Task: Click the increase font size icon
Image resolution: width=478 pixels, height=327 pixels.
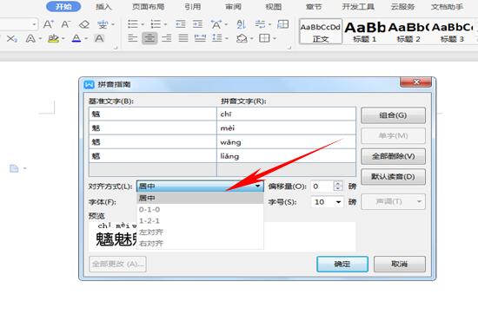Action: 48,24
